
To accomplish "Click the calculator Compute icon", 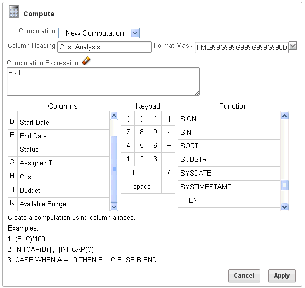I will pyautogui.click(x=14, y=13).
